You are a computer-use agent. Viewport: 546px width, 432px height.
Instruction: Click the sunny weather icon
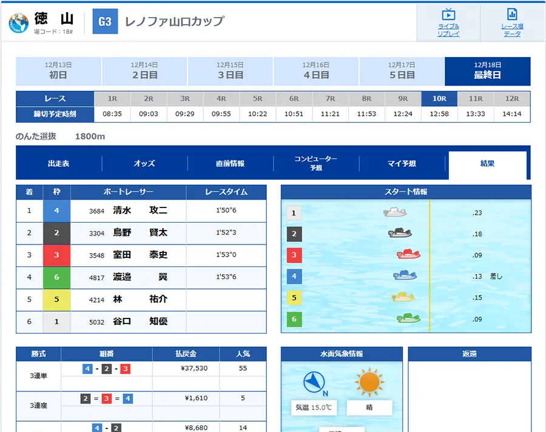click(x=369, y=382)
